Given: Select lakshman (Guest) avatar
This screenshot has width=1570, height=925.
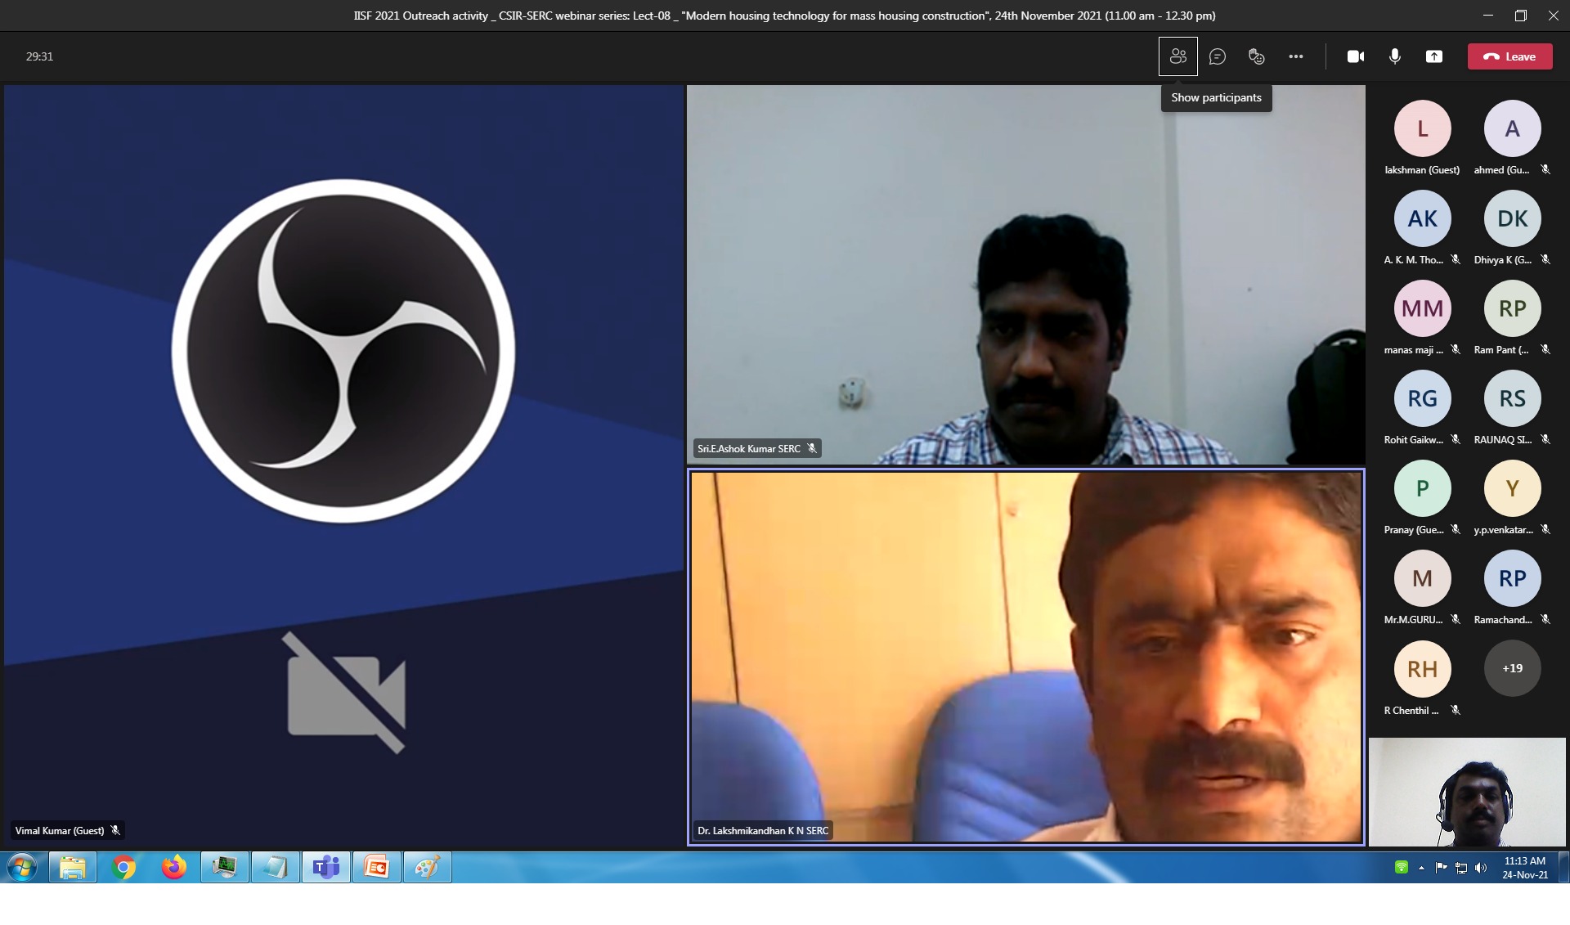Looking at the screenshot, I should tap(1422, 128).
